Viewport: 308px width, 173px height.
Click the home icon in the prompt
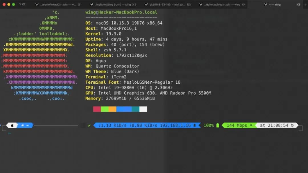coord(23,125)
